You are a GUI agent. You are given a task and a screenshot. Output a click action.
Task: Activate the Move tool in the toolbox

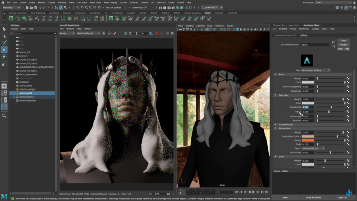click(4, 50)
